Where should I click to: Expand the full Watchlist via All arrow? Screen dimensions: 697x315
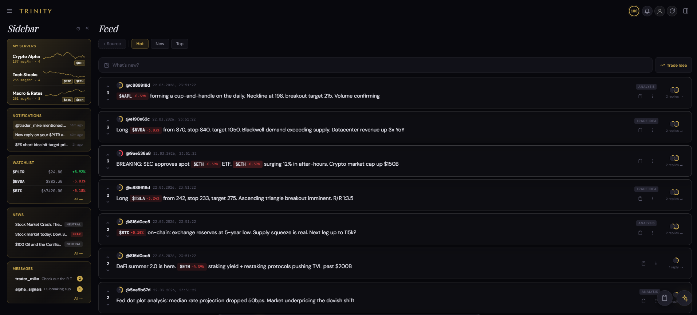78,199
